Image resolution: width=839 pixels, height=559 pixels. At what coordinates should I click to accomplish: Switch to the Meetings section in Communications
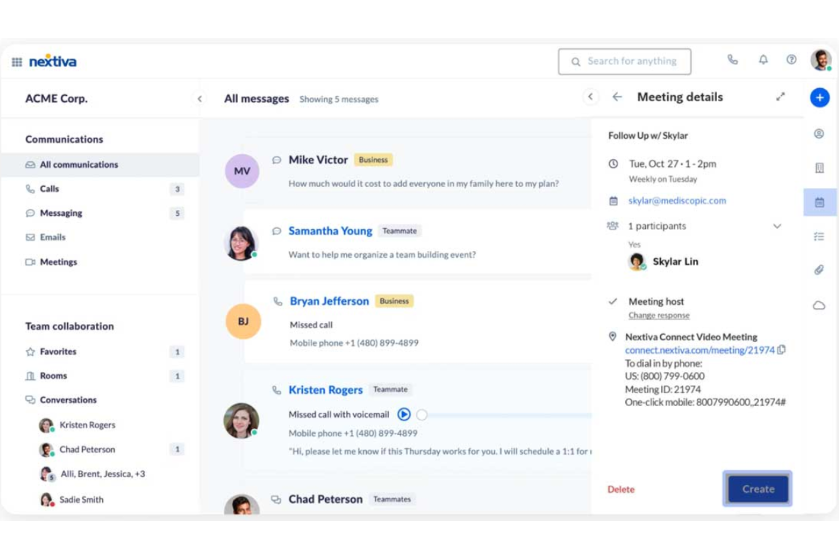point(58,262)
